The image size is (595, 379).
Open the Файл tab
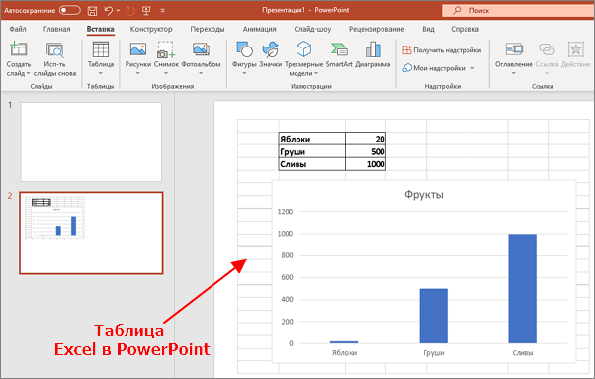click(18, 29)
